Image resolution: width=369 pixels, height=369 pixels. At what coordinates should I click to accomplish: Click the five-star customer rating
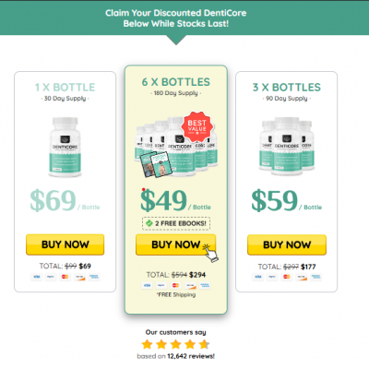click(x=176, y=344)
